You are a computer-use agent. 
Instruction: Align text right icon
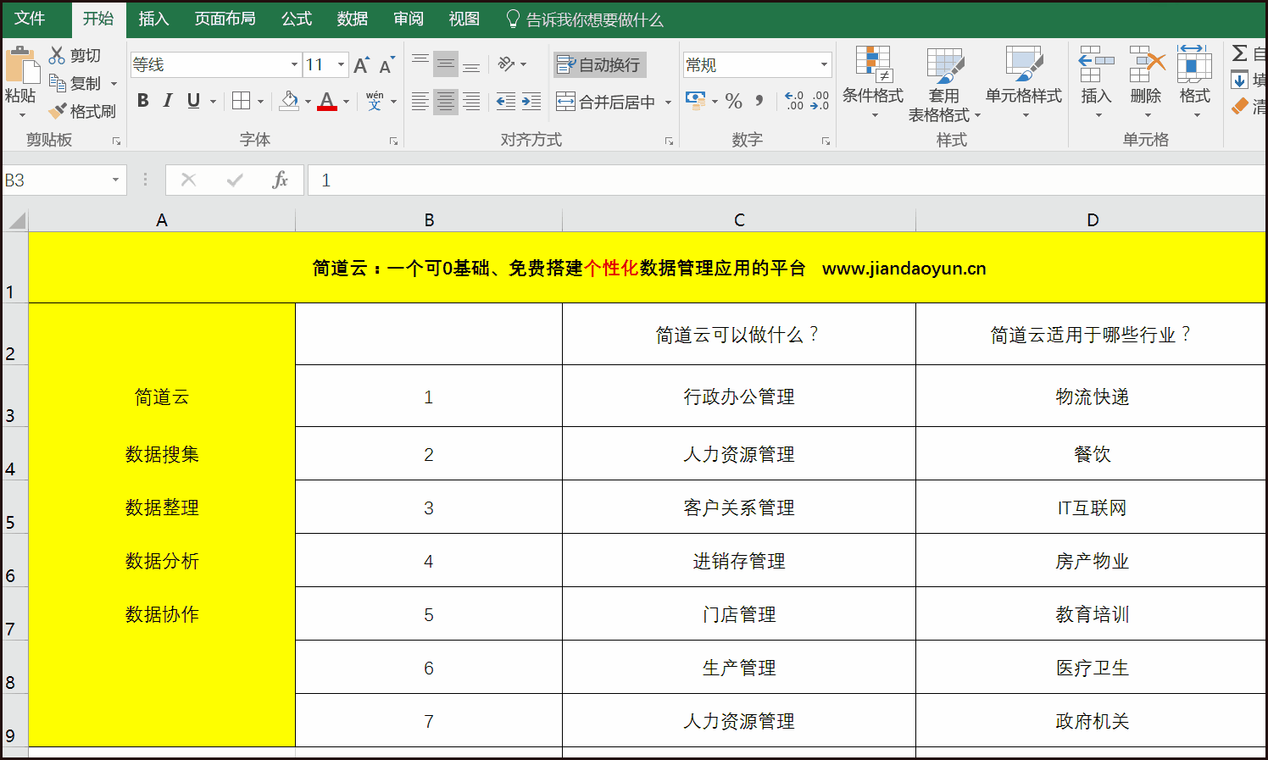coord(472,102)
